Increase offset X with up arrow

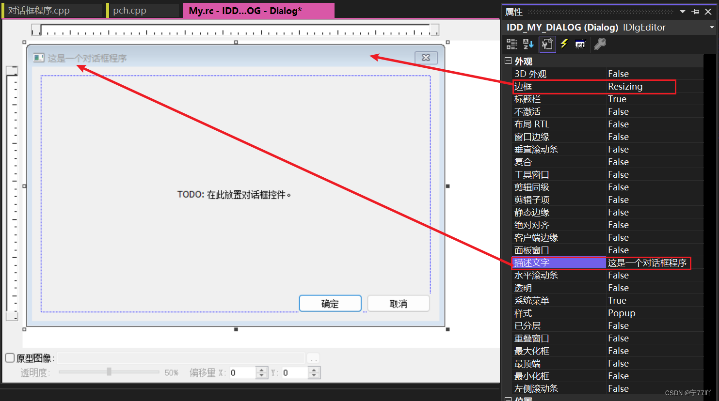(x=262, y=370)
